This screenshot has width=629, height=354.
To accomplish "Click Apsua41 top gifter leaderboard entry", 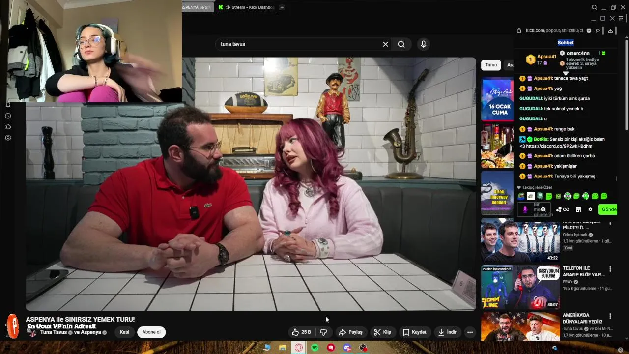I will (541, 59).
